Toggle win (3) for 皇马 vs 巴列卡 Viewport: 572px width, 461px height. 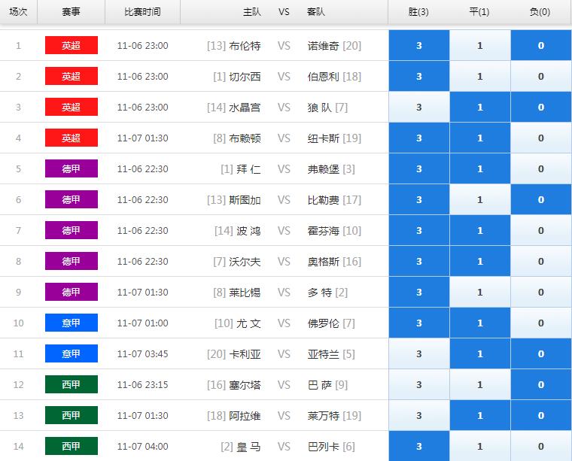[x=419, y=446]
